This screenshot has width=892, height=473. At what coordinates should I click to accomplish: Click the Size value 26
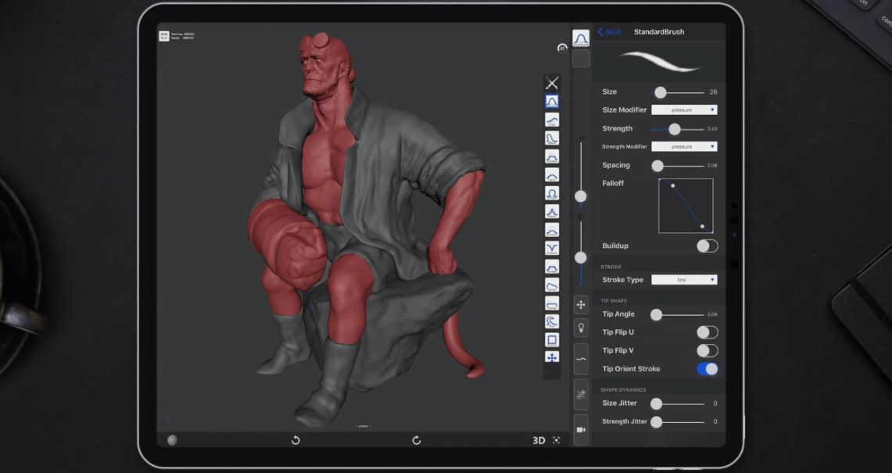tap(714, 91)
